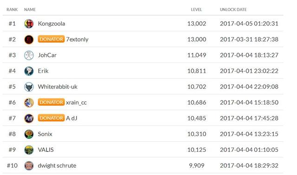Open the Whiterabbit-uk username link

(x=58, y=87)
